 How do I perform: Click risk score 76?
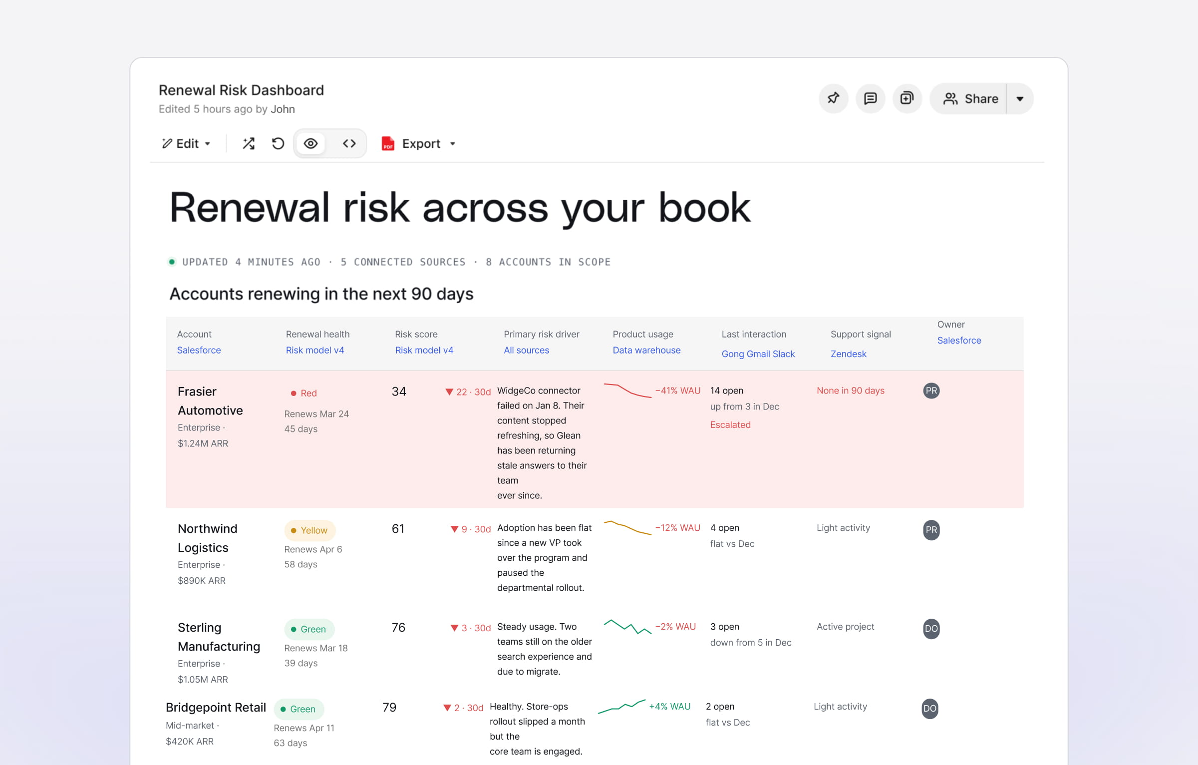[398, 628]
